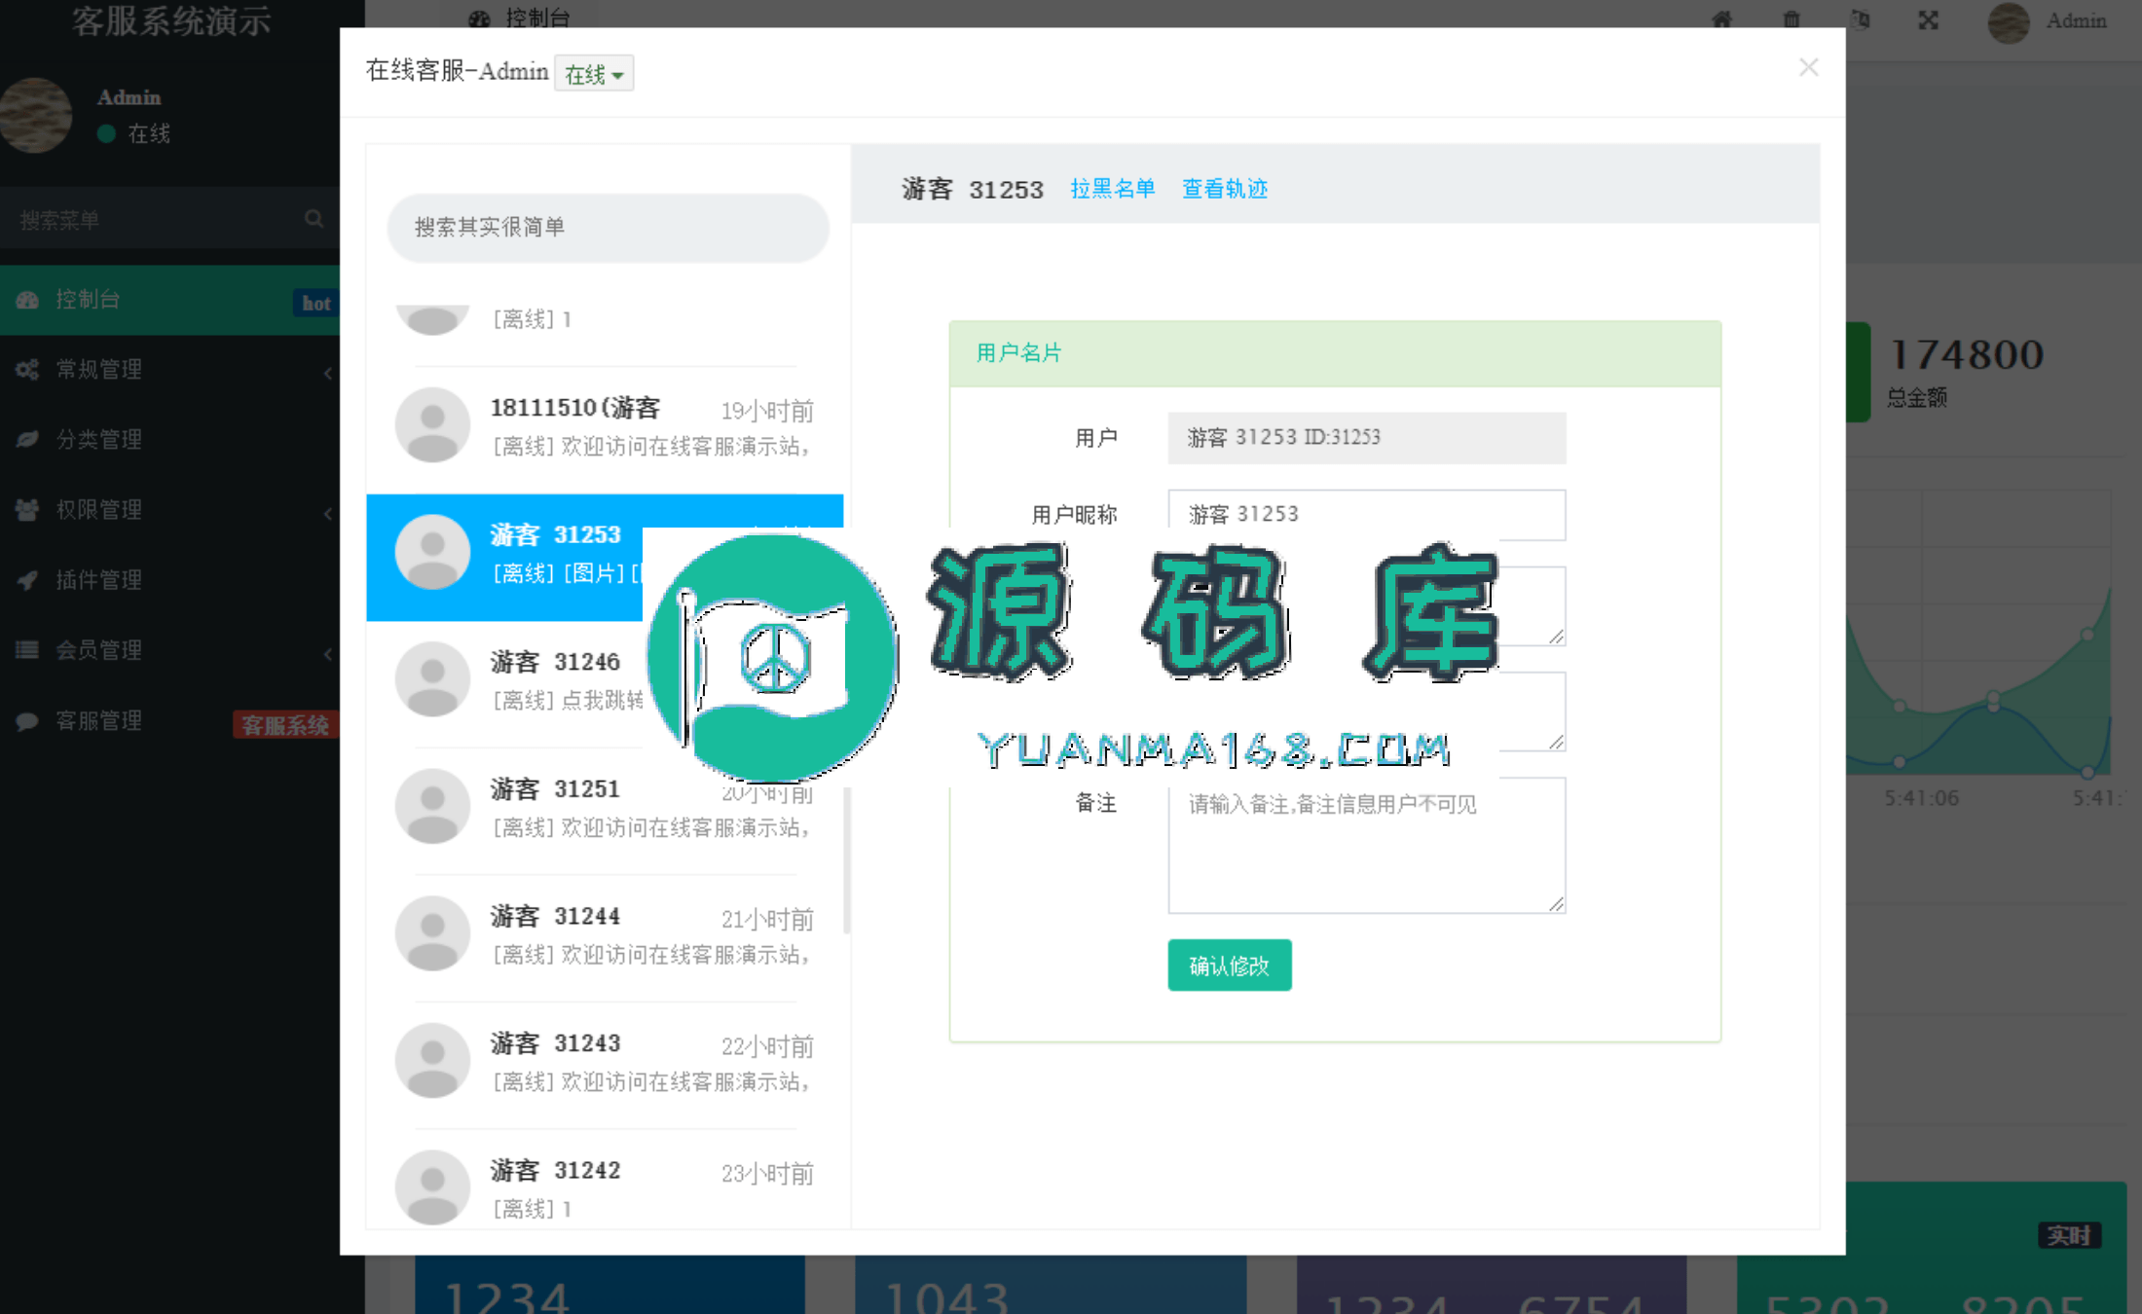Viewport: 2142px width, 1314px height.
Task: Open 插件管理 in the sidebar
Action: coord(170,580)
